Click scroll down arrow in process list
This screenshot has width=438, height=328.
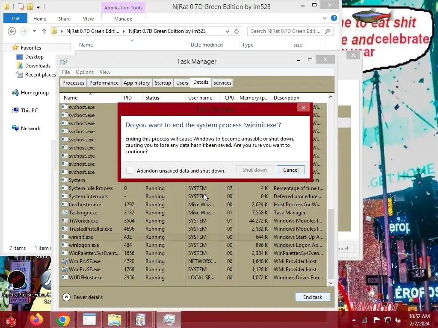point(331,283)
